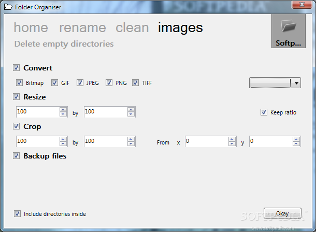Disable the Resize checkbox
The width and height of the screenshot is (316, 232).
pos(17,97)
